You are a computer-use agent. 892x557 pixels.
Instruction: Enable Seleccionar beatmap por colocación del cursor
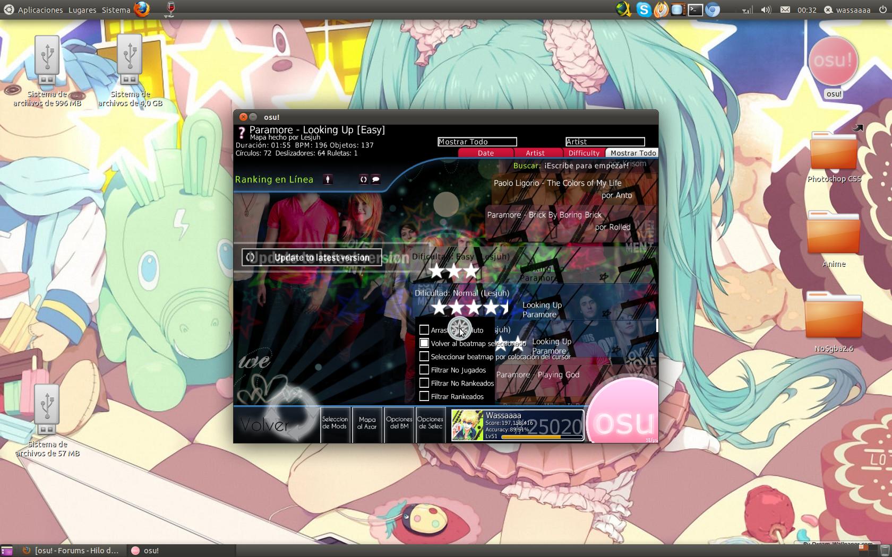(424, 356)
